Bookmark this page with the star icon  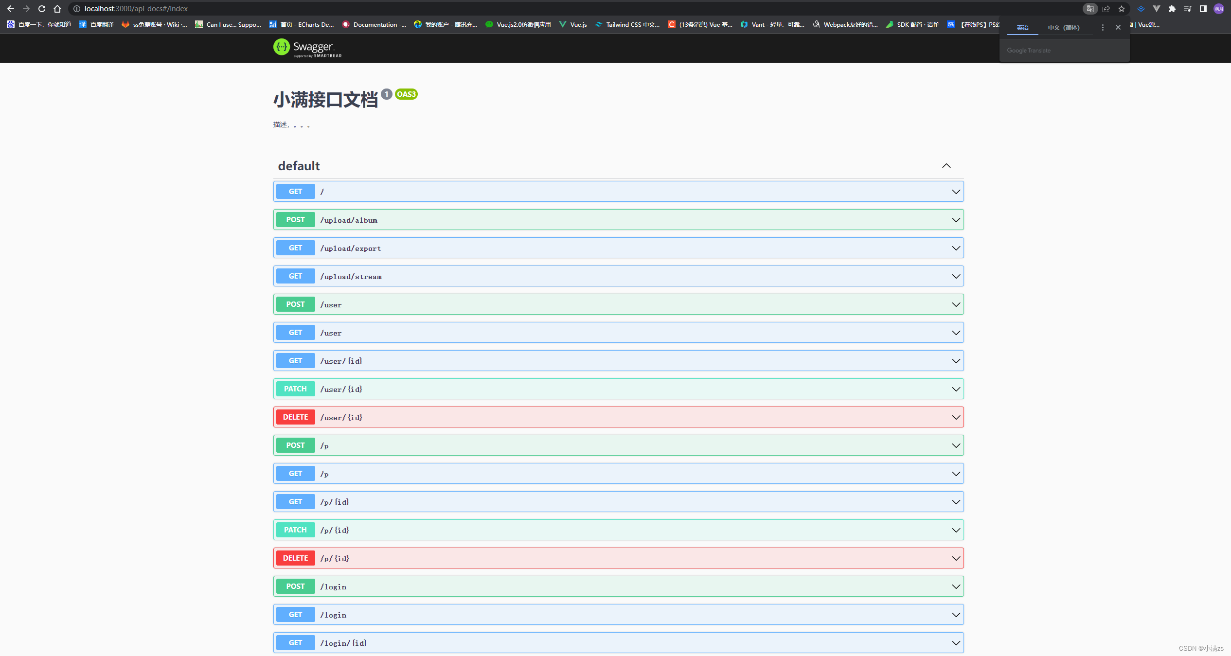(x=1122, y=9)
